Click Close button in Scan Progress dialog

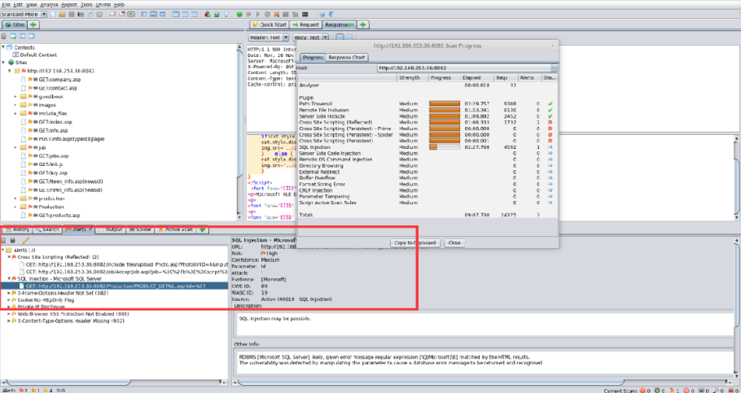(x=454, y=242)
